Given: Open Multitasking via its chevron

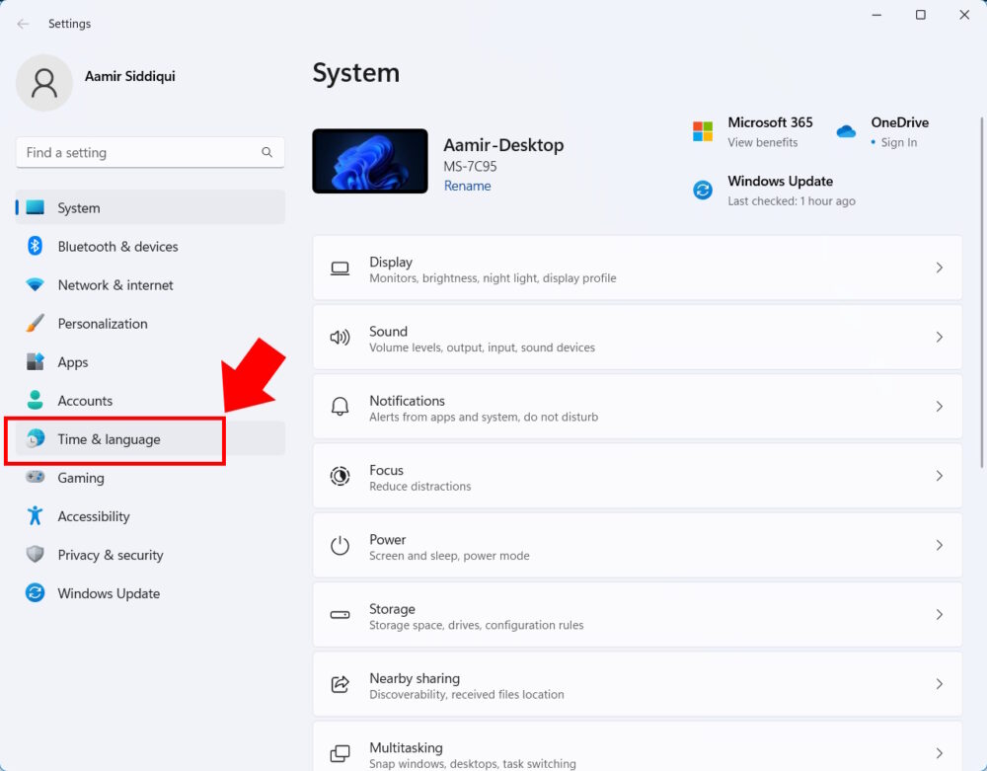Looking at the screenshot, I should 940,753.
